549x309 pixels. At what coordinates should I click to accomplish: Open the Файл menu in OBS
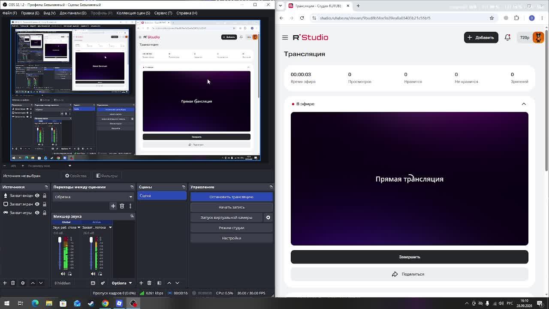(x=9, y=13)
